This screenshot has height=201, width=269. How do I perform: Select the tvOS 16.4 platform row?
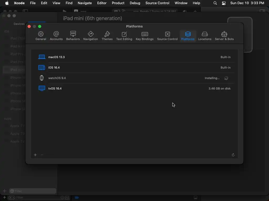tap(134, 88)
